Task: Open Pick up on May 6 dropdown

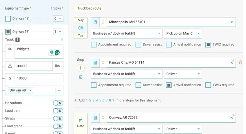Action: [x=183, y=33]
